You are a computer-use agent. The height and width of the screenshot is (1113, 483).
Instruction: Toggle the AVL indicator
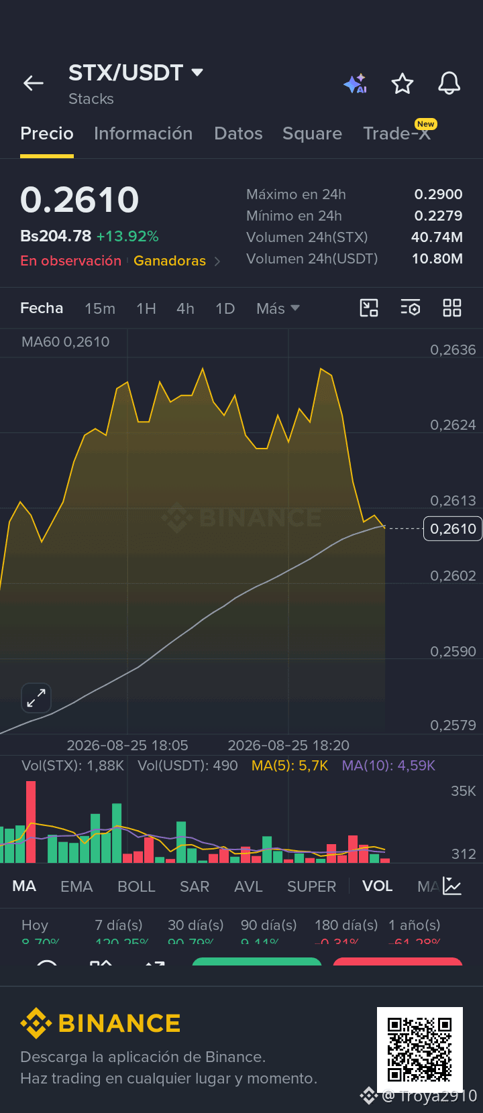point(248,886)
